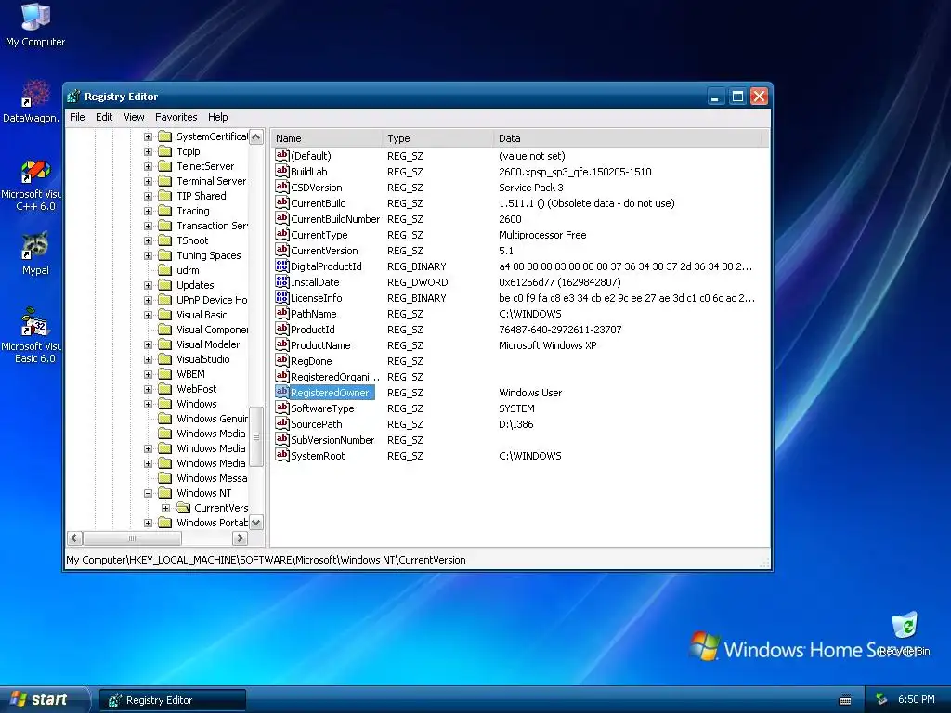Click the string icon beside SystemRoot
The width and height of the screenshot is (951, 713).
tap(282, 455)
